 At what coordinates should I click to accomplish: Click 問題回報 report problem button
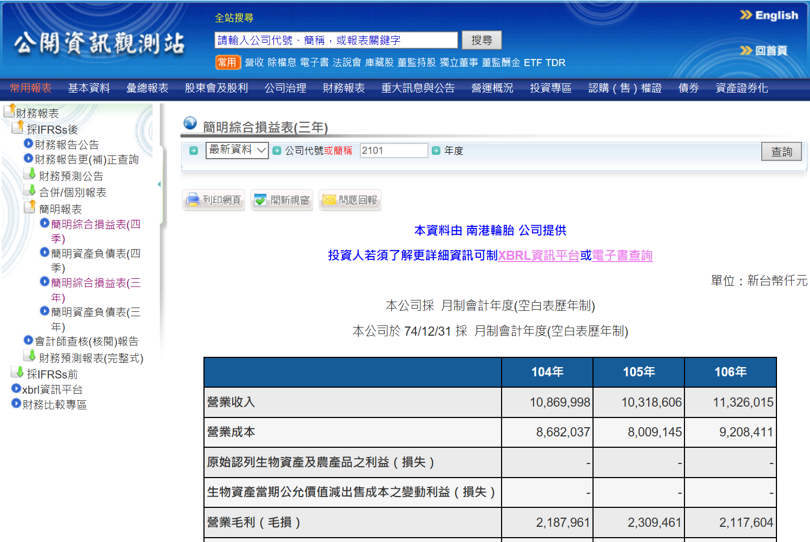[350, 200]
